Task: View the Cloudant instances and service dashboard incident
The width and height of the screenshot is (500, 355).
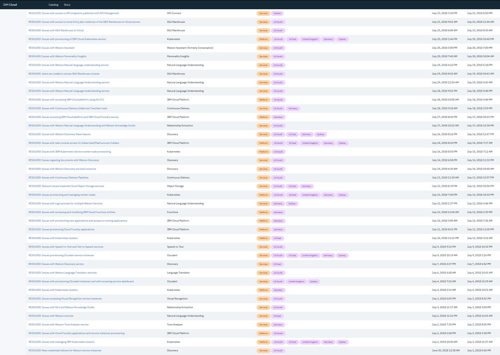Action: coord(81,281)
